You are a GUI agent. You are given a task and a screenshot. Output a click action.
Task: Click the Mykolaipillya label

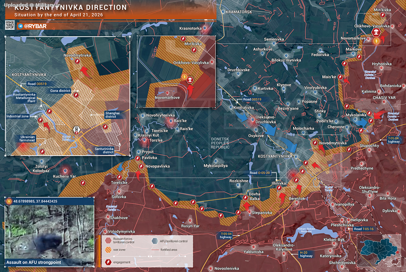tap(216, 165)
